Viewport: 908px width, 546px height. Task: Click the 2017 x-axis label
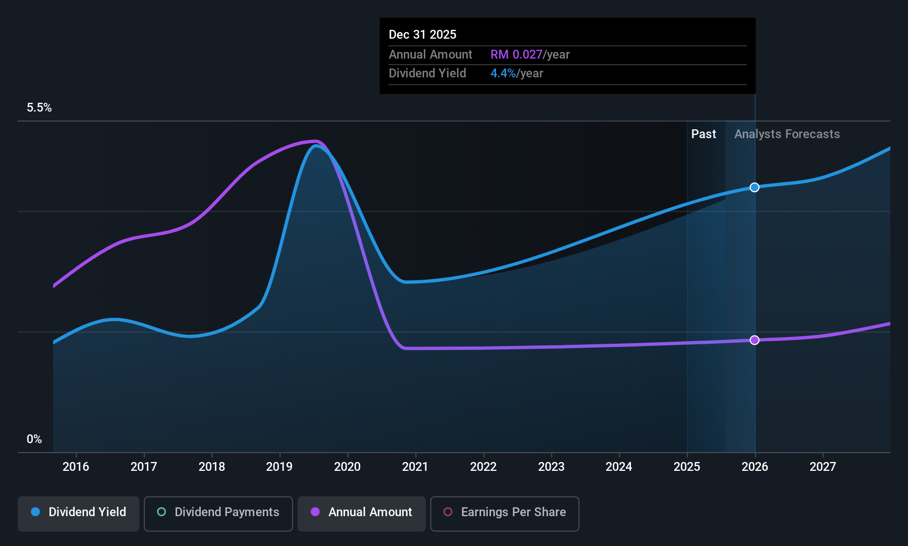point(144,467)
